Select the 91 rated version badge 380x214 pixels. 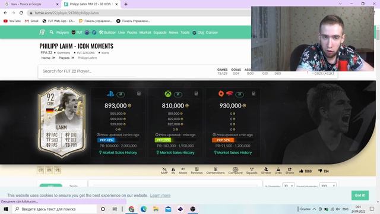click(x=58, y=170)
